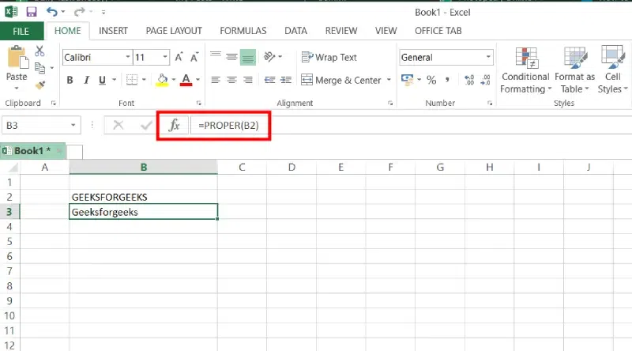Click the Paste clipboard icon

[17, 57]
